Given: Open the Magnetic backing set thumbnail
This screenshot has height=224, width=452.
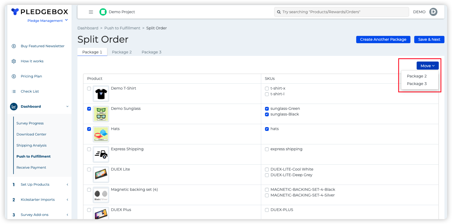Looking at the screenshot, I should click(x=101, y=195).
